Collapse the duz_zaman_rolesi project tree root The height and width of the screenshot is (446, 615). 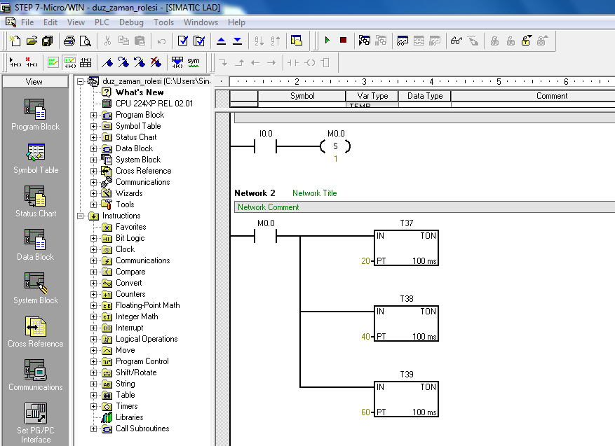pos(81,81)
